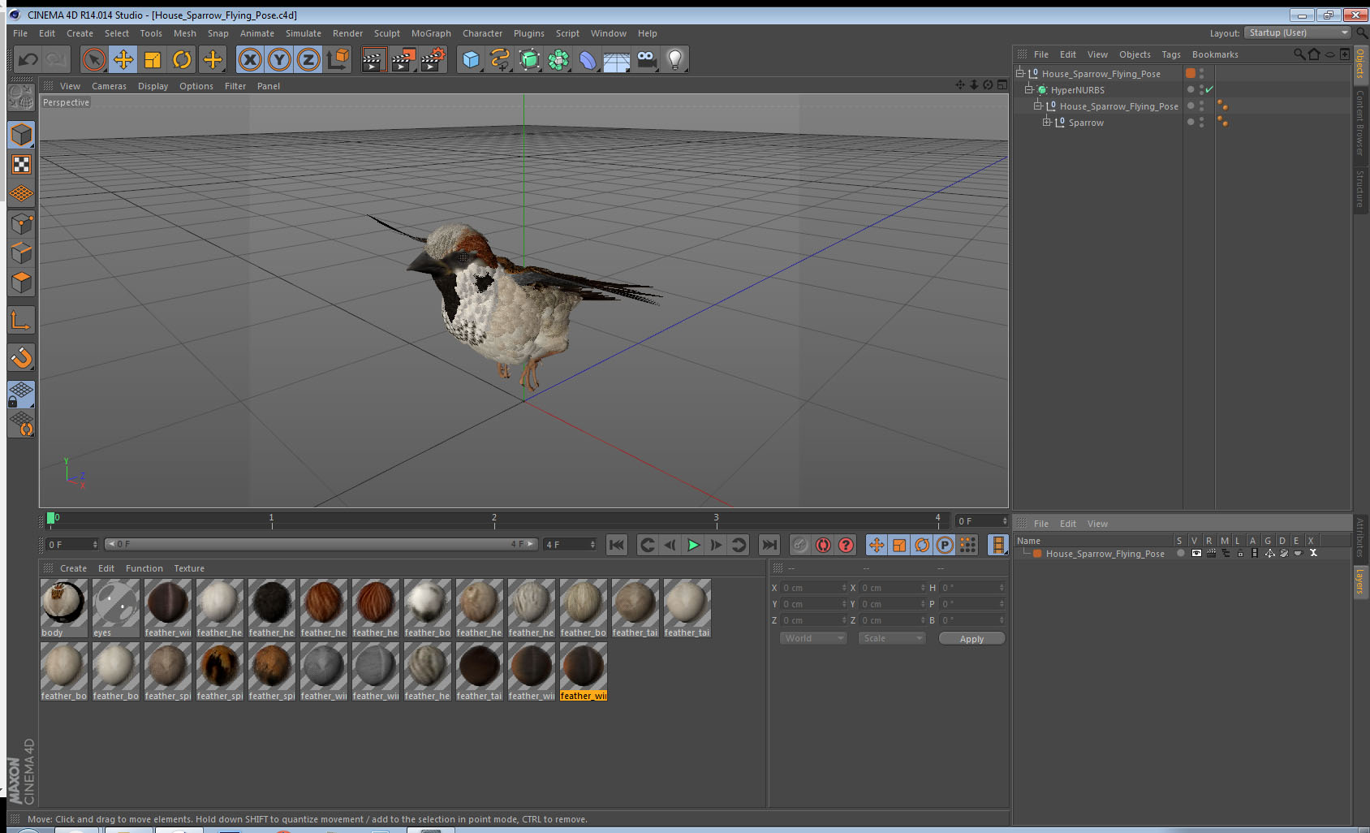Add a Floor environment object
Image resolution: width=1370 pixels, height=833 pixels.
(x=617, y=59)
